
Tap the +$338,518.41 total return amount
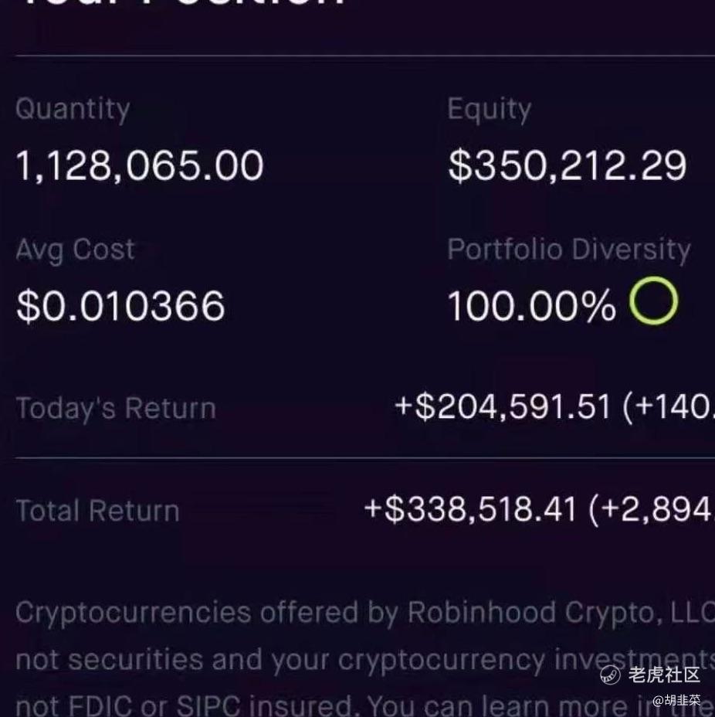click(470, 509)
